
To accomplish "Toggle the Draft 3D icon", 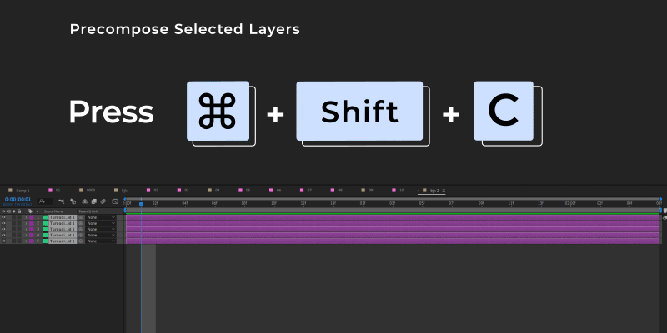I will [73, 201].
